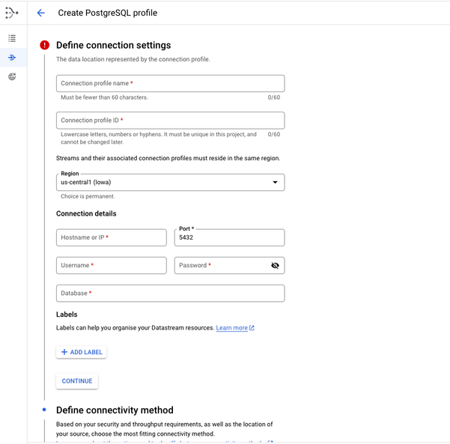
Task: Click the Connection details heading
Action: (86, 213)
